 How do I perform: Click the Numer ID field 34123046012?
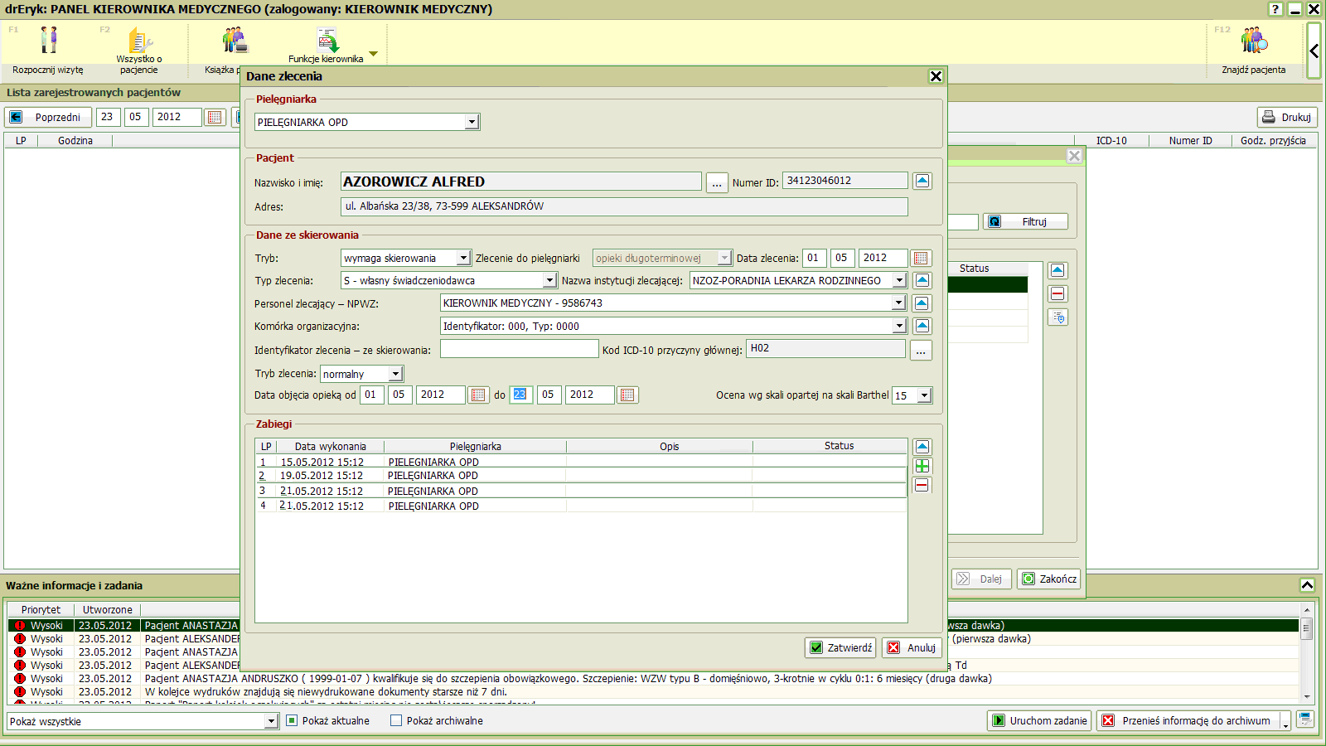[844, 181]
